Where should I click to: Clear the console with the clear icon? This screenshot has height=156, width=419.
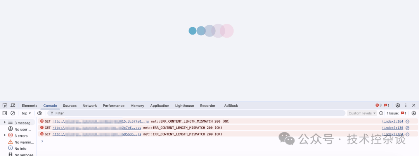click(x=13, y=113)
